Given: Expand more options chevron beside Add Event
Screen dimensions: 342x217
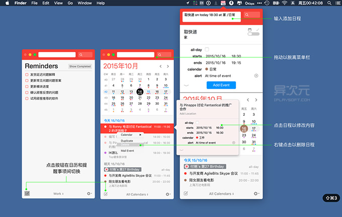Looking at the screenshot, I should pos(187,85).
